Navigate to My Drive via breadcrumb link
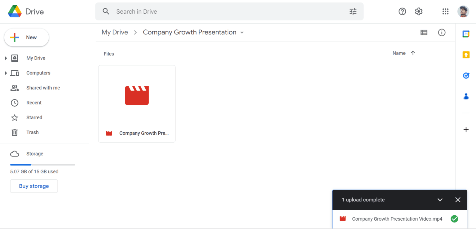 (x=115, y=32)
